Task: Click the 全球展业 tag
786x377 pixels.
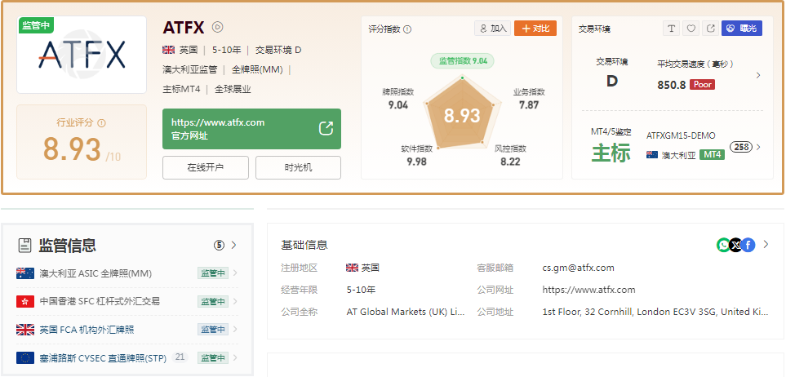Action: 233,89
